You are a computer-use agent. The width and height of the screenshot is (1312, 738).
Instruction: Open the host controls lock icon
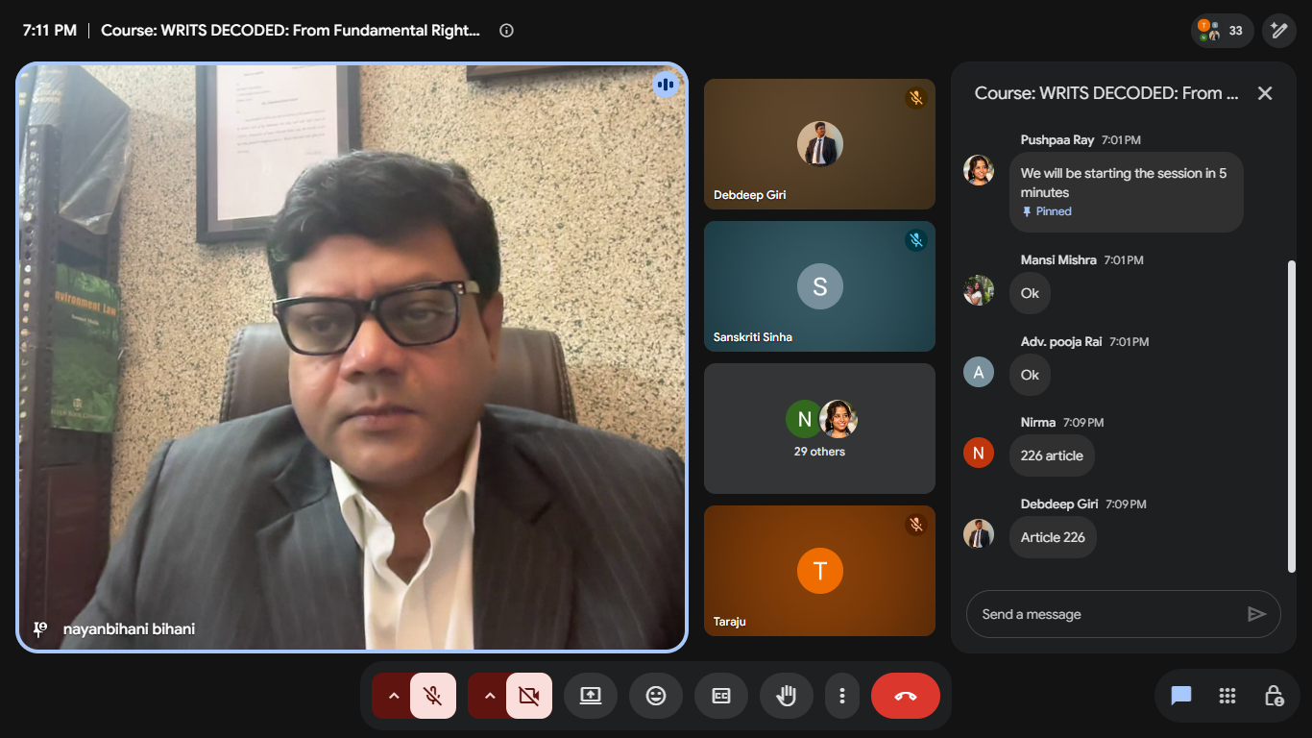tap(1274, 696)
